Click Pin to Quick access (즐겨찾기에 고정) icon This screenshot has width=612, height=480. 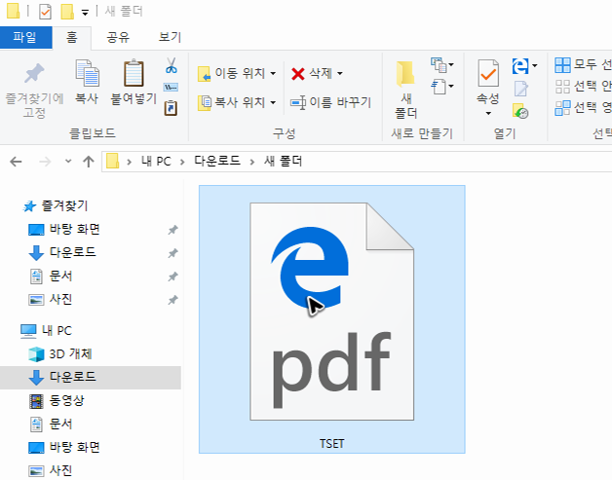click(34, 74)
